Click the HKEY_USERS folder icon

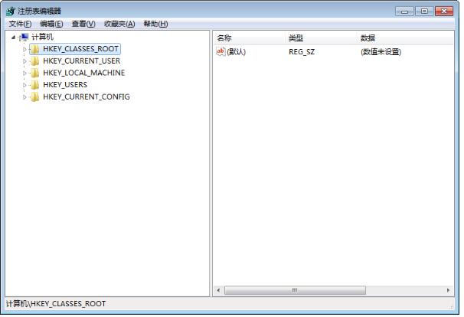[x=35, y=85]
